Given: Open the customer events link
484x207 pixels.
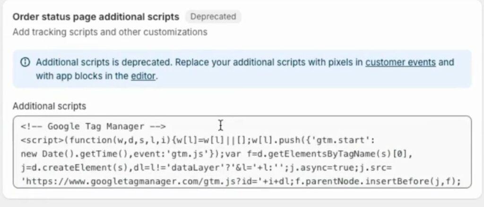Looking at the screenshot, I should [x=400, y=62].
